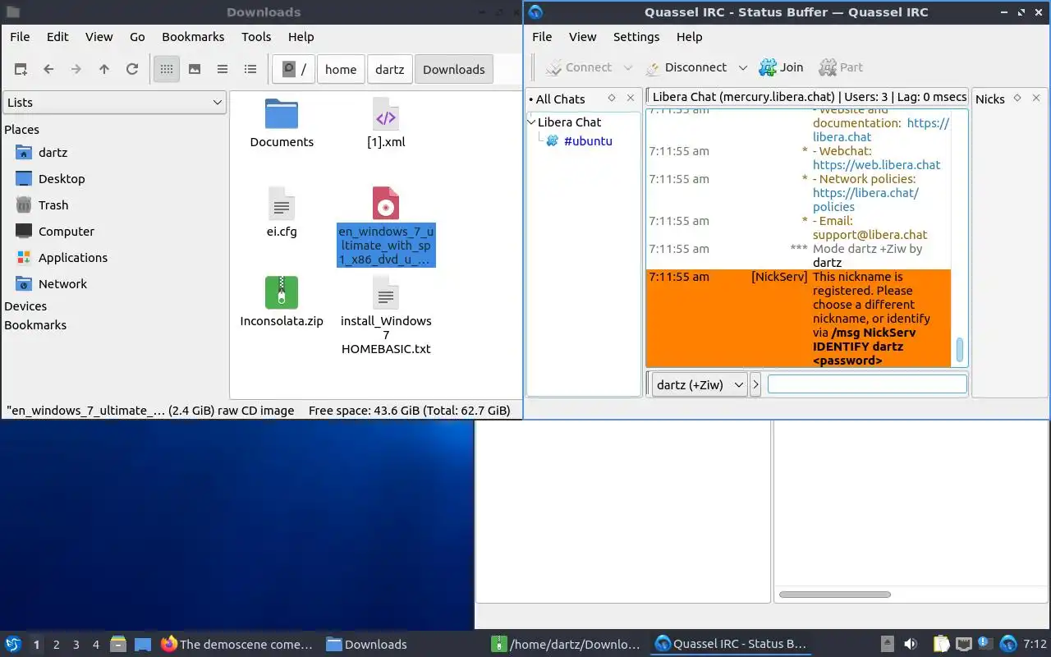The width and height of the screenshot is (1051, 657).
Task: Switch to workspace 2 in taskbar
Action: click(57, 645)
